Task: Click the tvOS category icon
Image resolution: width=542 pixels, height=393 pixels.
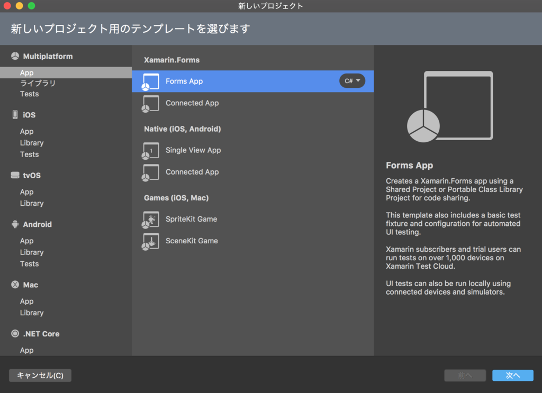Action: pyautogui.click(x=15, y=175)
